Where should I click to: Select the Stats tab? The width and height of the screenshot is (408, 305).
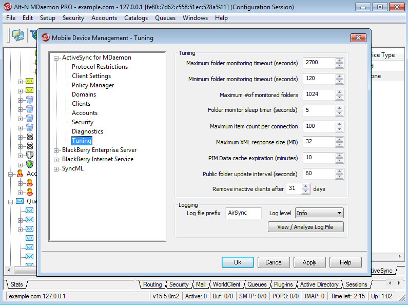(x=17, y=284)
